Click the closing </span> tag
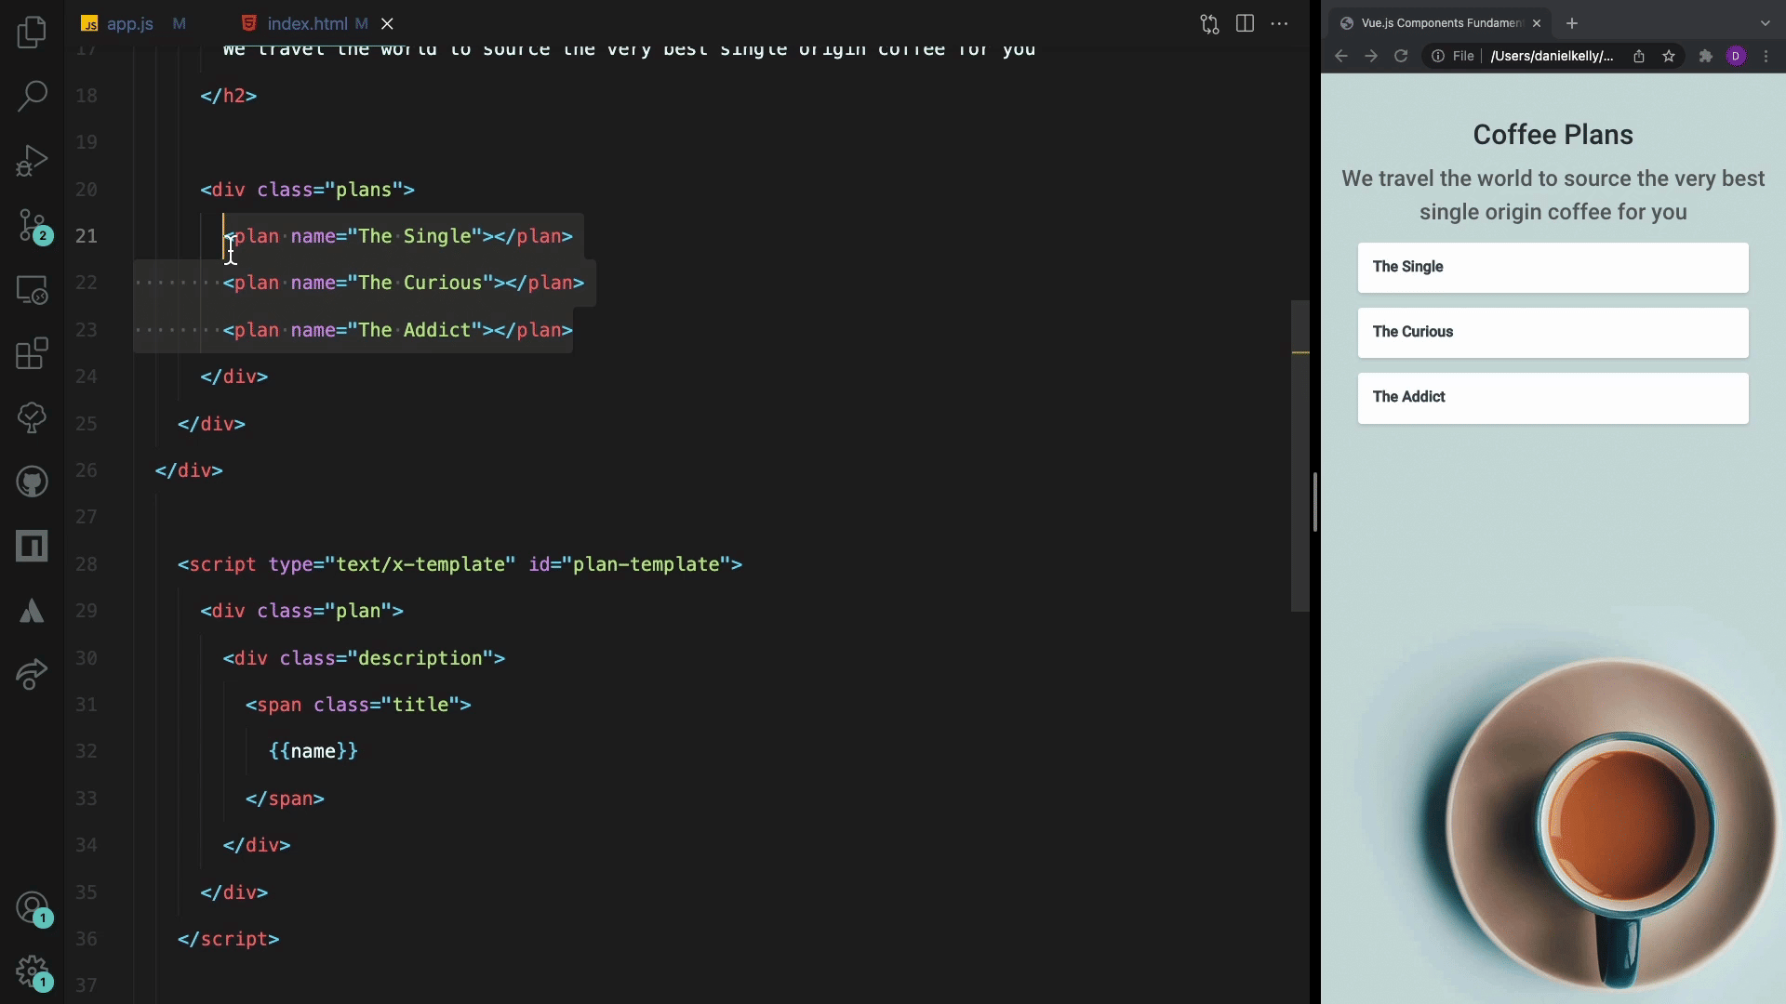The width and height of the screenshot is (1786, 1004). click(x=286, y=799)
